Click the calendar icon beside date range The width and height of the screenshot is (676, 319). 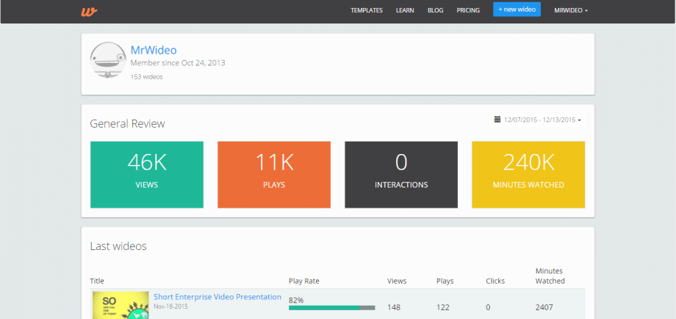[x=497, y=119]
